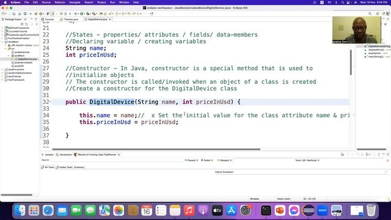Click the Eclipse icon in the dock
This screenshot has height=220, width=391.
(x=309, y=210)
